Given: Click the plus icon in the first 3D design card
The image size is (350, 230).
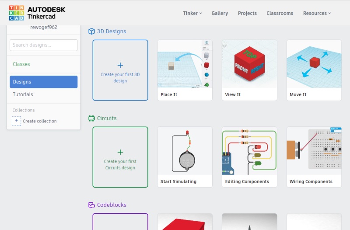Looking at the screenshot, I should (x=120, y=65).
